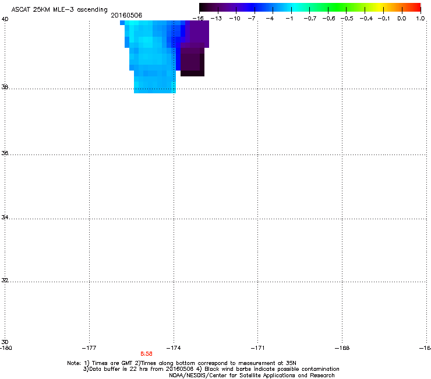Viewport: 431px width, 379px height.
Task: Click the latitude 34 axis label
Action: tap(5, 217)
